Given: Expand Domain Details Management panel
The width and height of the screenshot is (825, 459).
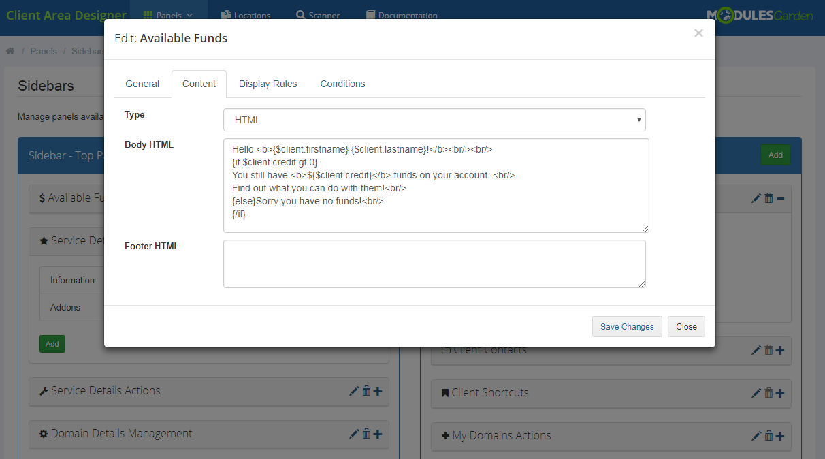Looking at the screenshot, I should pos(378,434).
